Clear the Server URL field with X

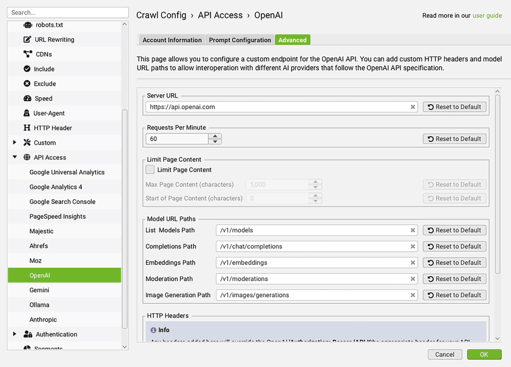click(413, 107)
